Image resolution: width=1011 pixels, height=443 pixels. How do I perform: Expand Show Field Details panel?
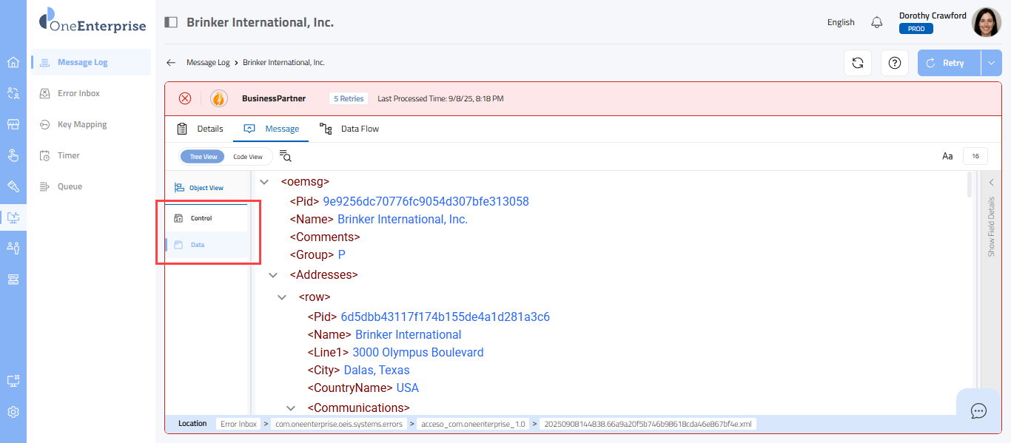tap(991, 183)
